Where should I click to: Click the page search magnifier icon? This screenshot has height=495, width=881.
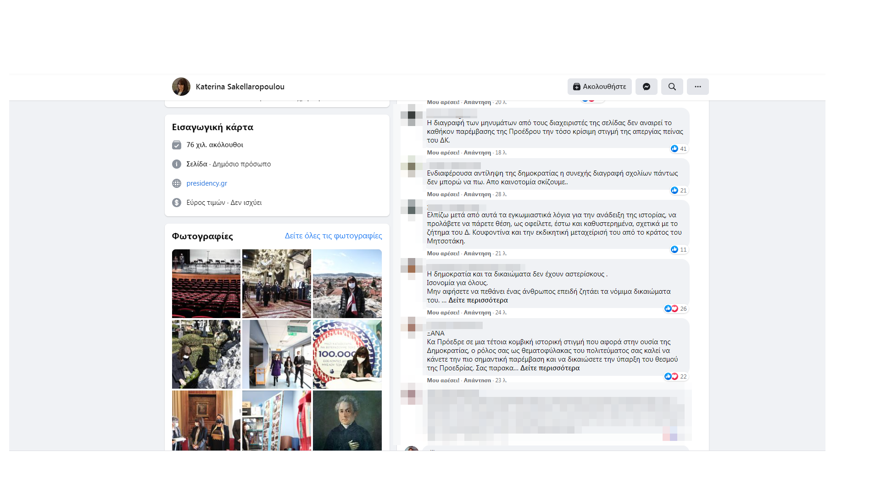[672, 87]
